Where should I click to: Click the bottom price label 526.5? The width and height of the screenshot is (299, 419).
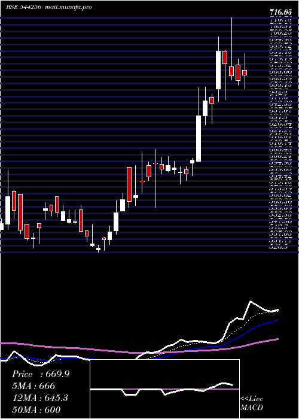[x=278, y=247]
